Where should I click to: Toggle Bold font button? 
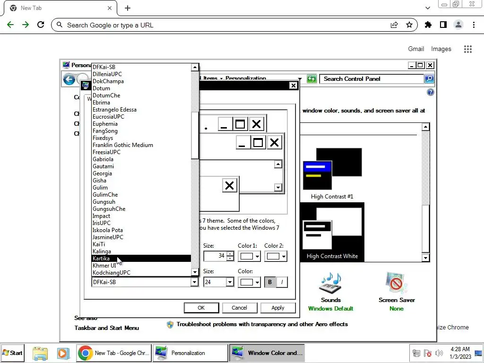(x=270, y=282)
